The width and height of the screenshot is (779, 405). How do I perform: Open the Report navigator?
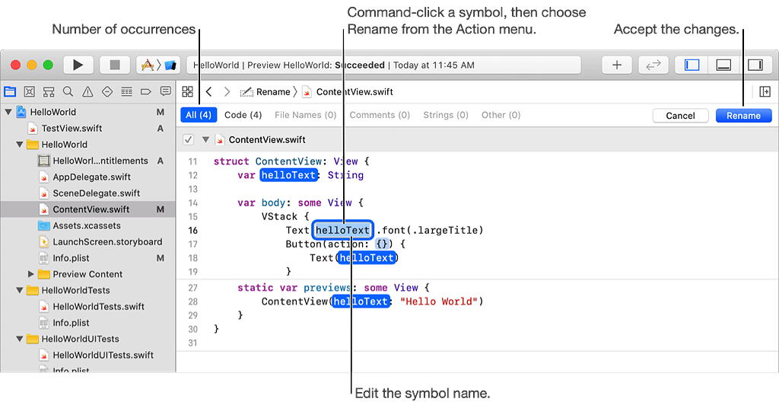click(165, 91)
